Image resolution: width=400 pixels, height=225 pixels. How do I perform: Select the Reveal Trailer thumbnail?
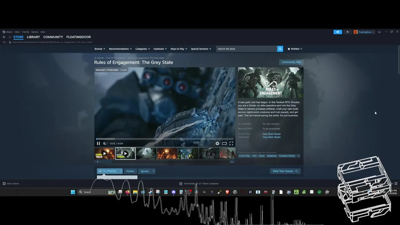pyautogui.click(x=125, y=153)
